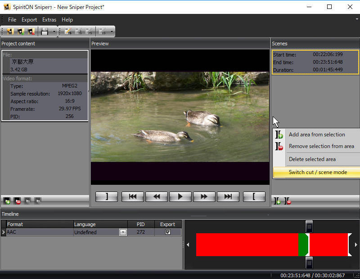Expand the ES export toolbar dropdown arrow

pos(111,31)
